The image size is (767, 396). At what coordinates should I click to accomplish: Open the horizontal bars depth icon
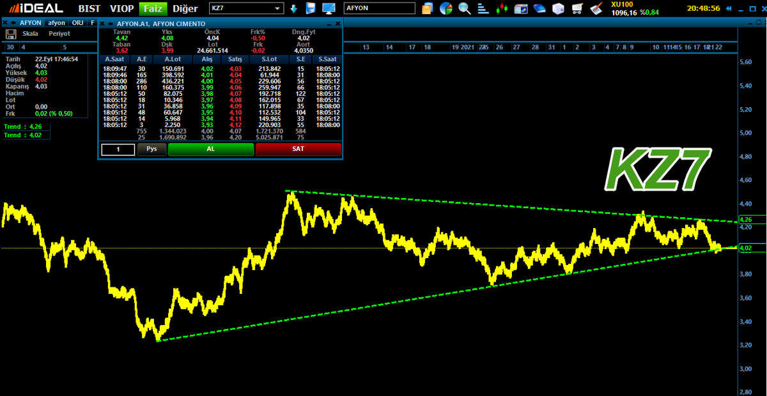(x=484, y=9)
